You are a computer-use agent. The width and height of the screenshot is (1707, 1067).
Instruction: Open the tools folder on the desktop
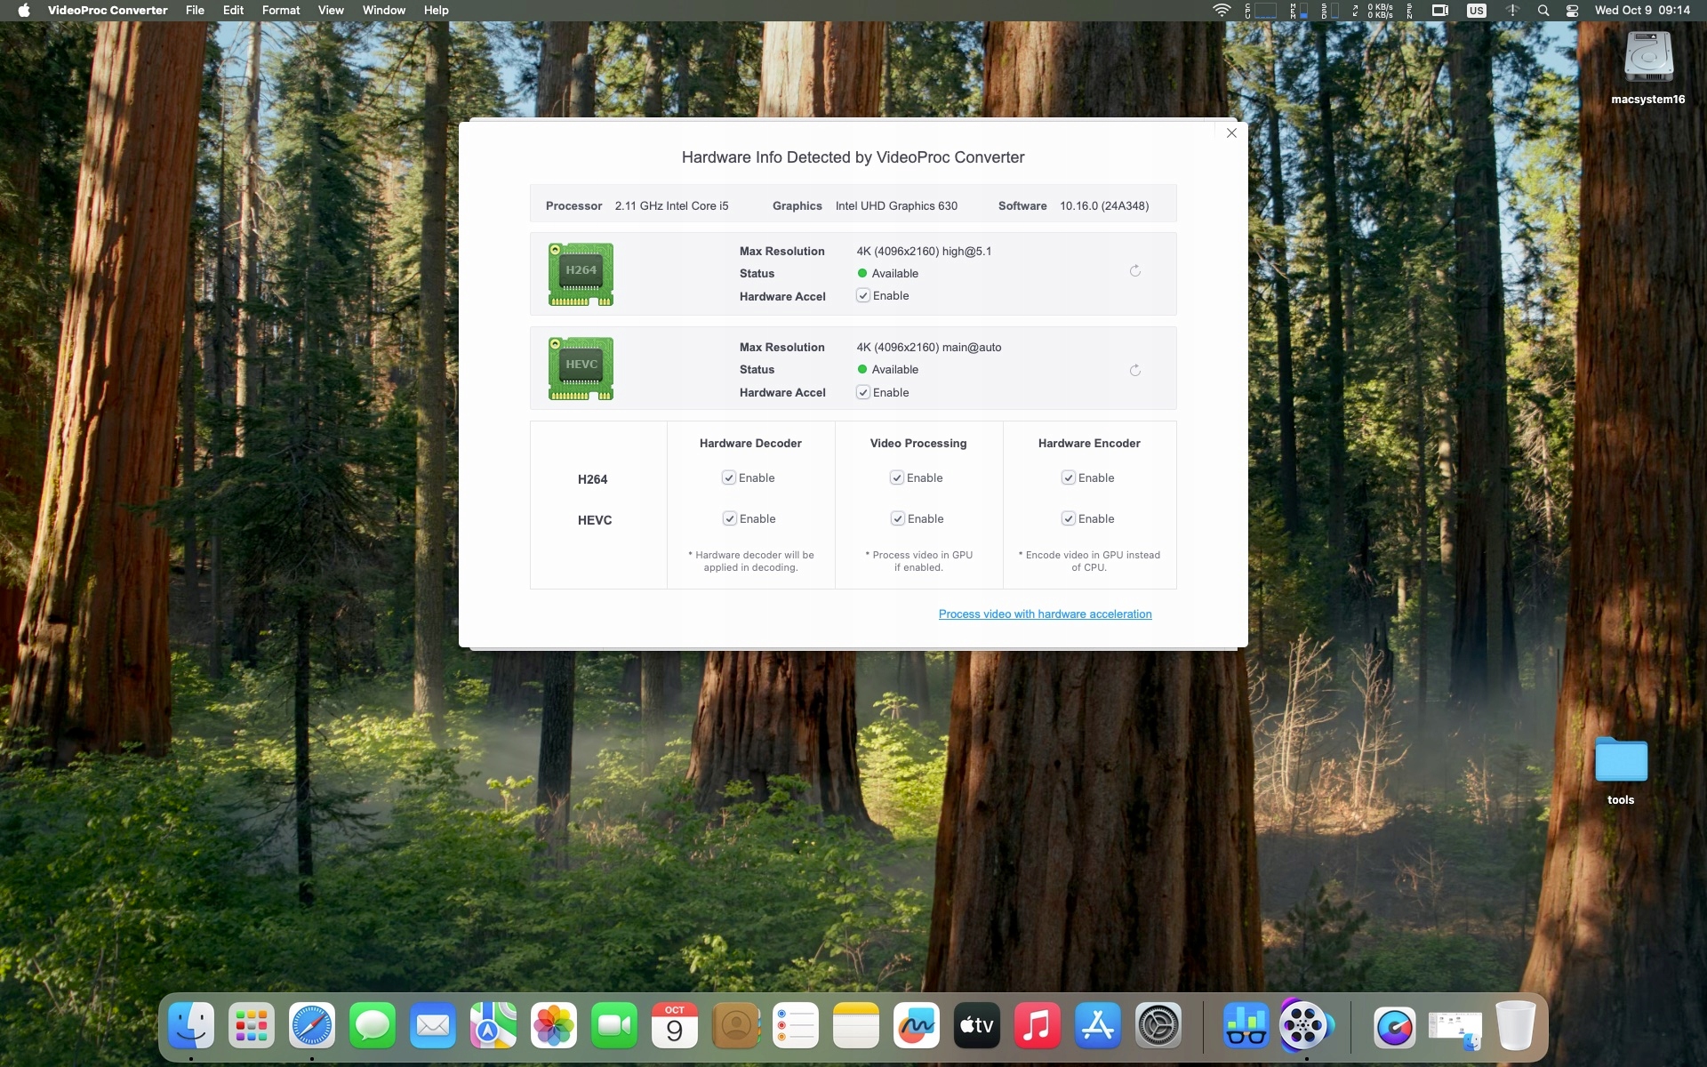click(x=1620, y=761)
